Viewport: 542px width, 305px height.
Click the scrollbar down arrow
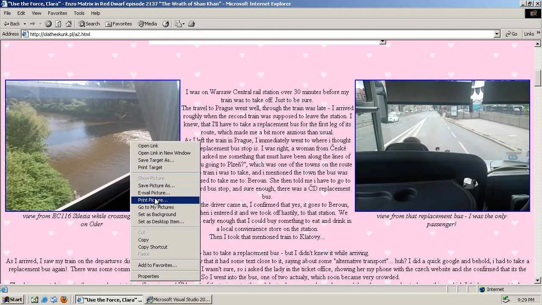[538, 280]
